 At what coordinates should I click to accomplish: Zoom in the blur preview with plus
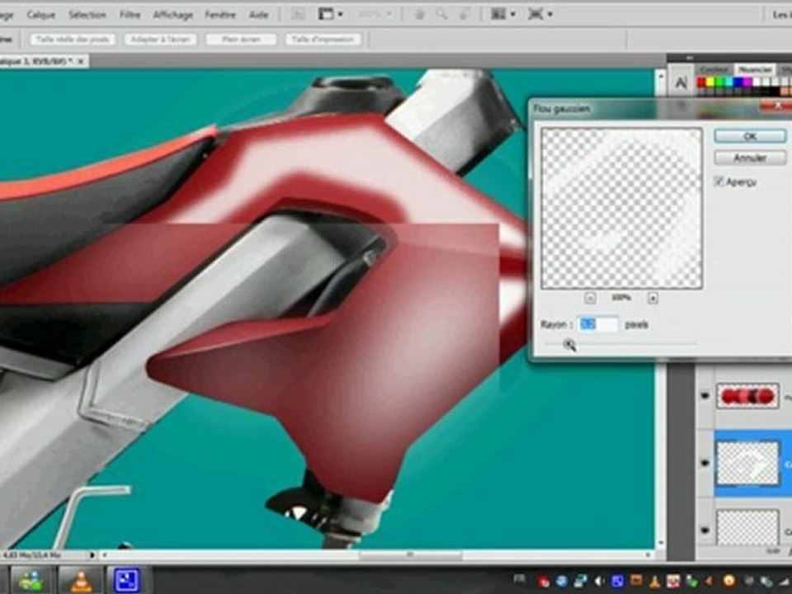click(653, 298)
